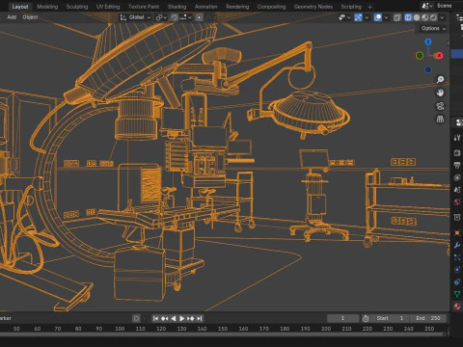Open the Material properties tab icon
Image resolution: width=463 pixels, height=347 pixels.
[457, 307]
